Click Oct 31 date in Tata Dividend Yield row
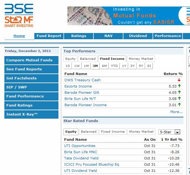 click(150, 158)
